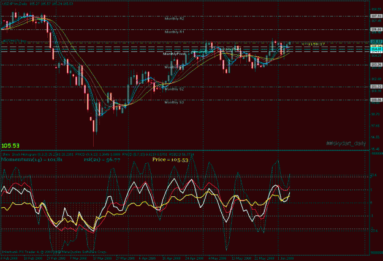This screenshot has width=383, height=261.
Task: Click the yellow Price = 105.53 label
Action: point(170,160)
